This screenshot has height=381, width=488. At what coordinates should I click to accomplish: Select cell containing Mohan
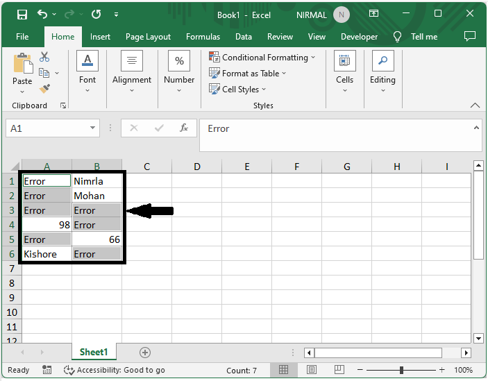click(96, 196)
